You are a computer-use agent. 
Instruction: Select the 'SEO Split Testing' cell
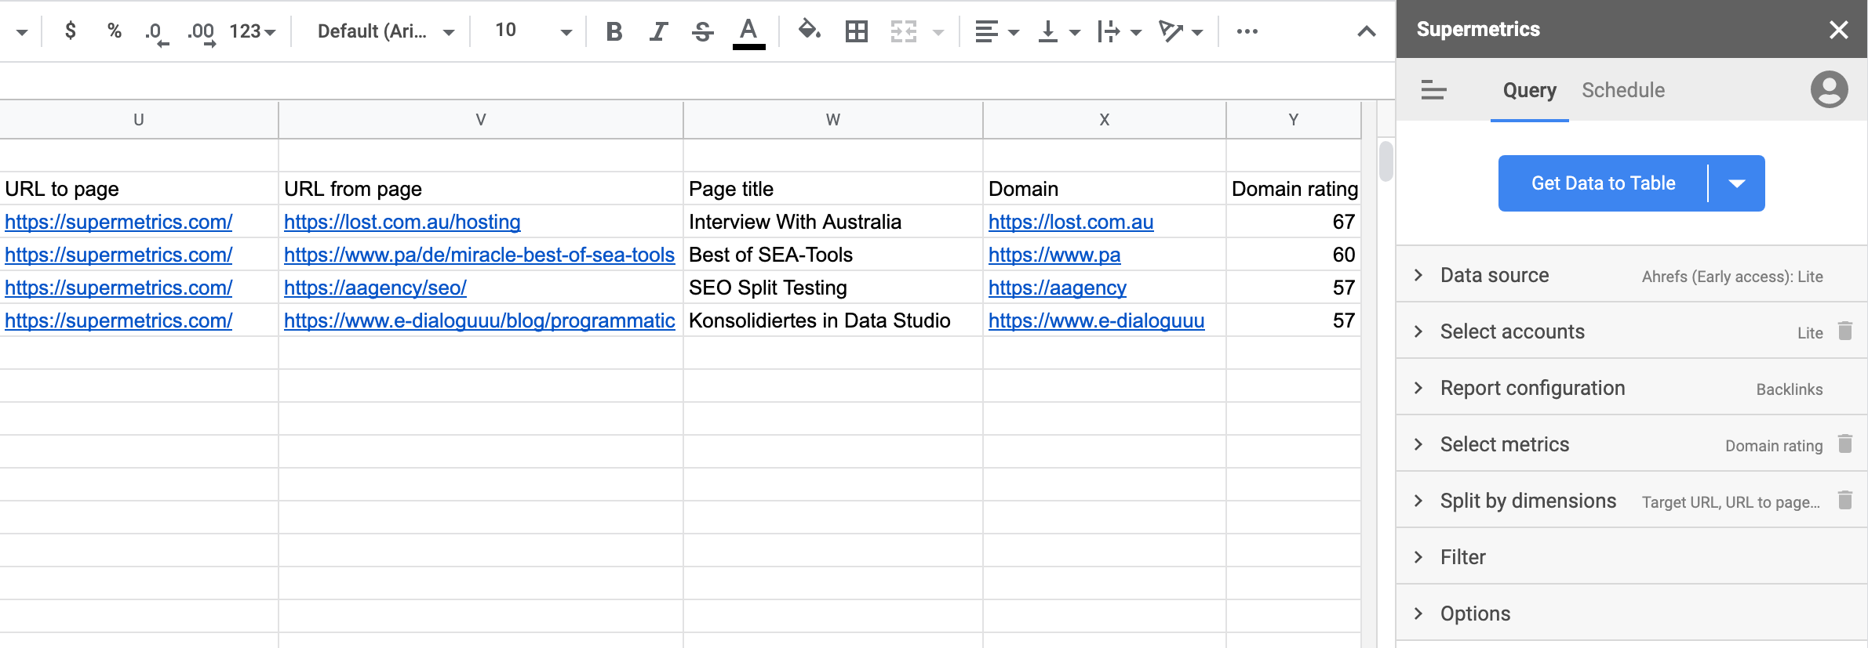click(x=833, y=288)
